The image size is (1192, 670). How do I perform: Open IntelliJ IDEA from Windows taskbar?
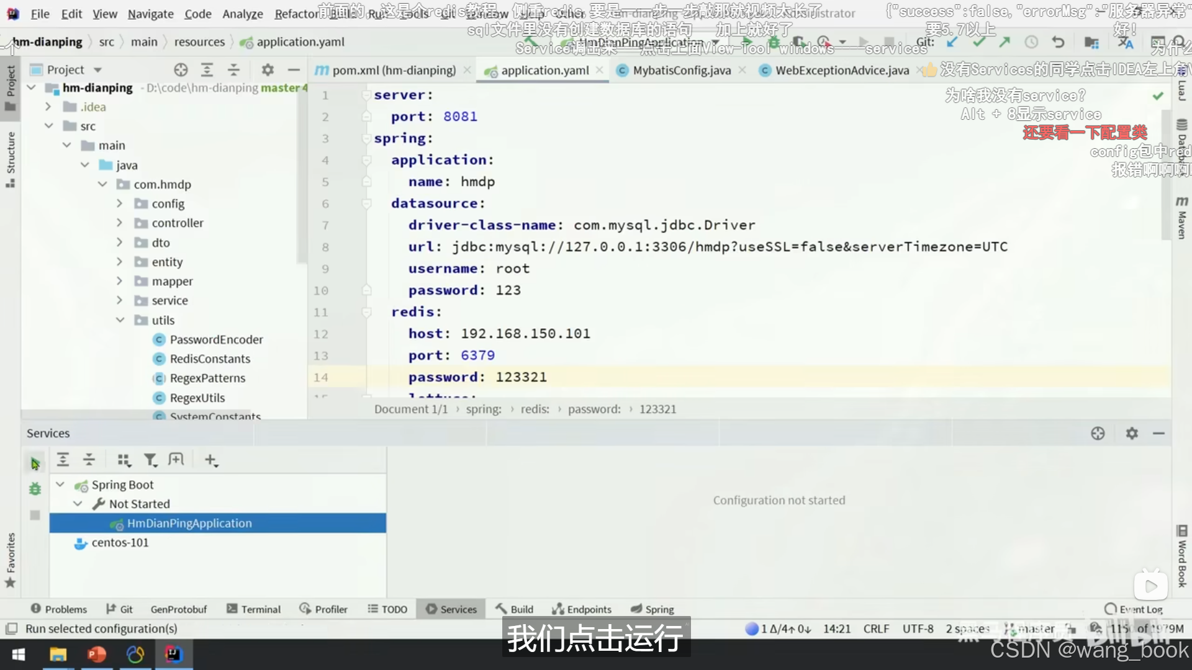coord(173,654)
